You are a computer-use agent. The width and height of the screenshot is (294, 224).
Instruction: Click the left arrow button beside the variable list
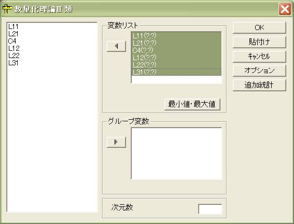click(116, 46)
